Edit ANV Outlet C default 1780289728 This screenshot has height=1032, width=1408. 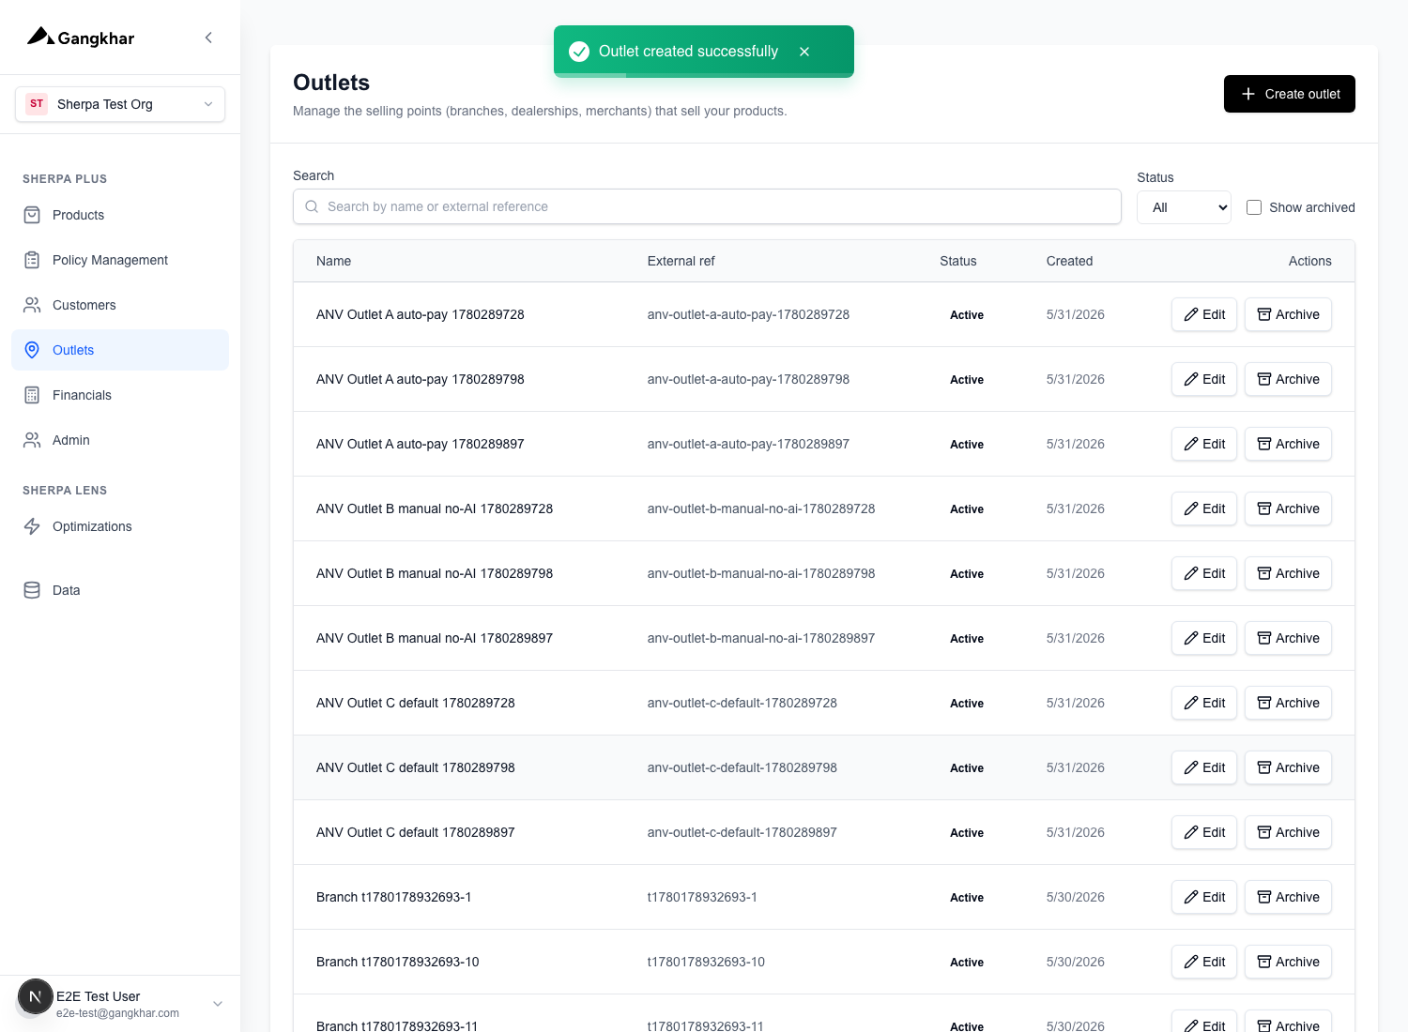pos(1204,703)
